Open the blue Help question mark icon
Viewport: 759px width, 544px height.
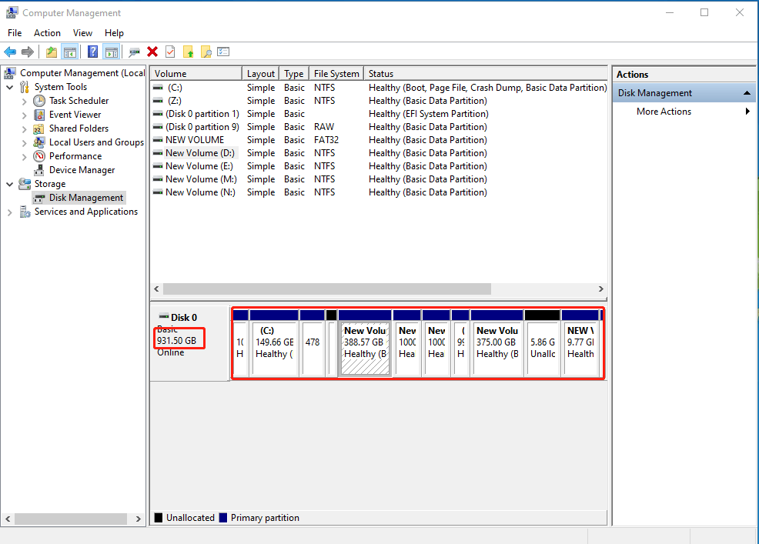(92, 52)
